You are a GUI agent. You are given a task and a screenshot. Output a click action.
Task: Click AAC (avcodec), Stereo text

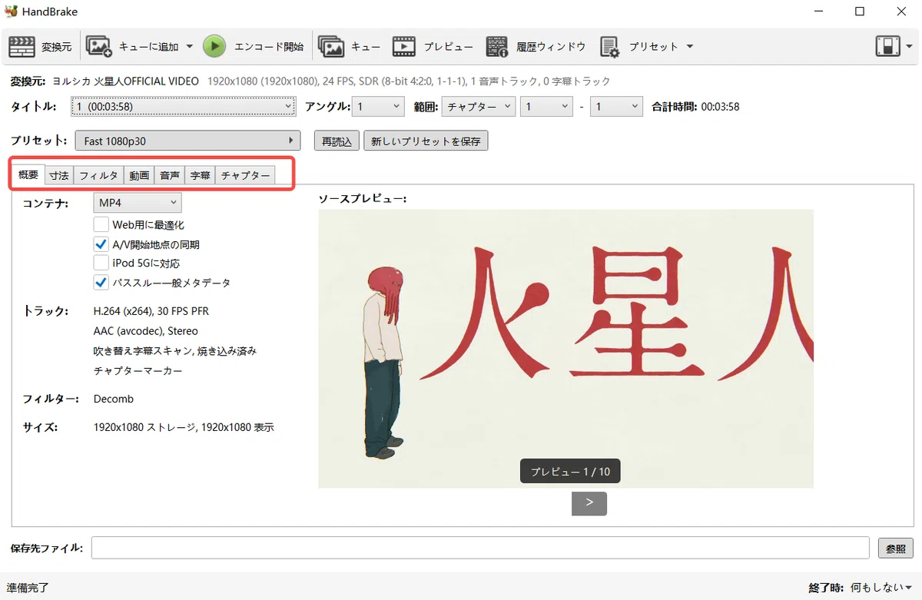click(145, 331)
